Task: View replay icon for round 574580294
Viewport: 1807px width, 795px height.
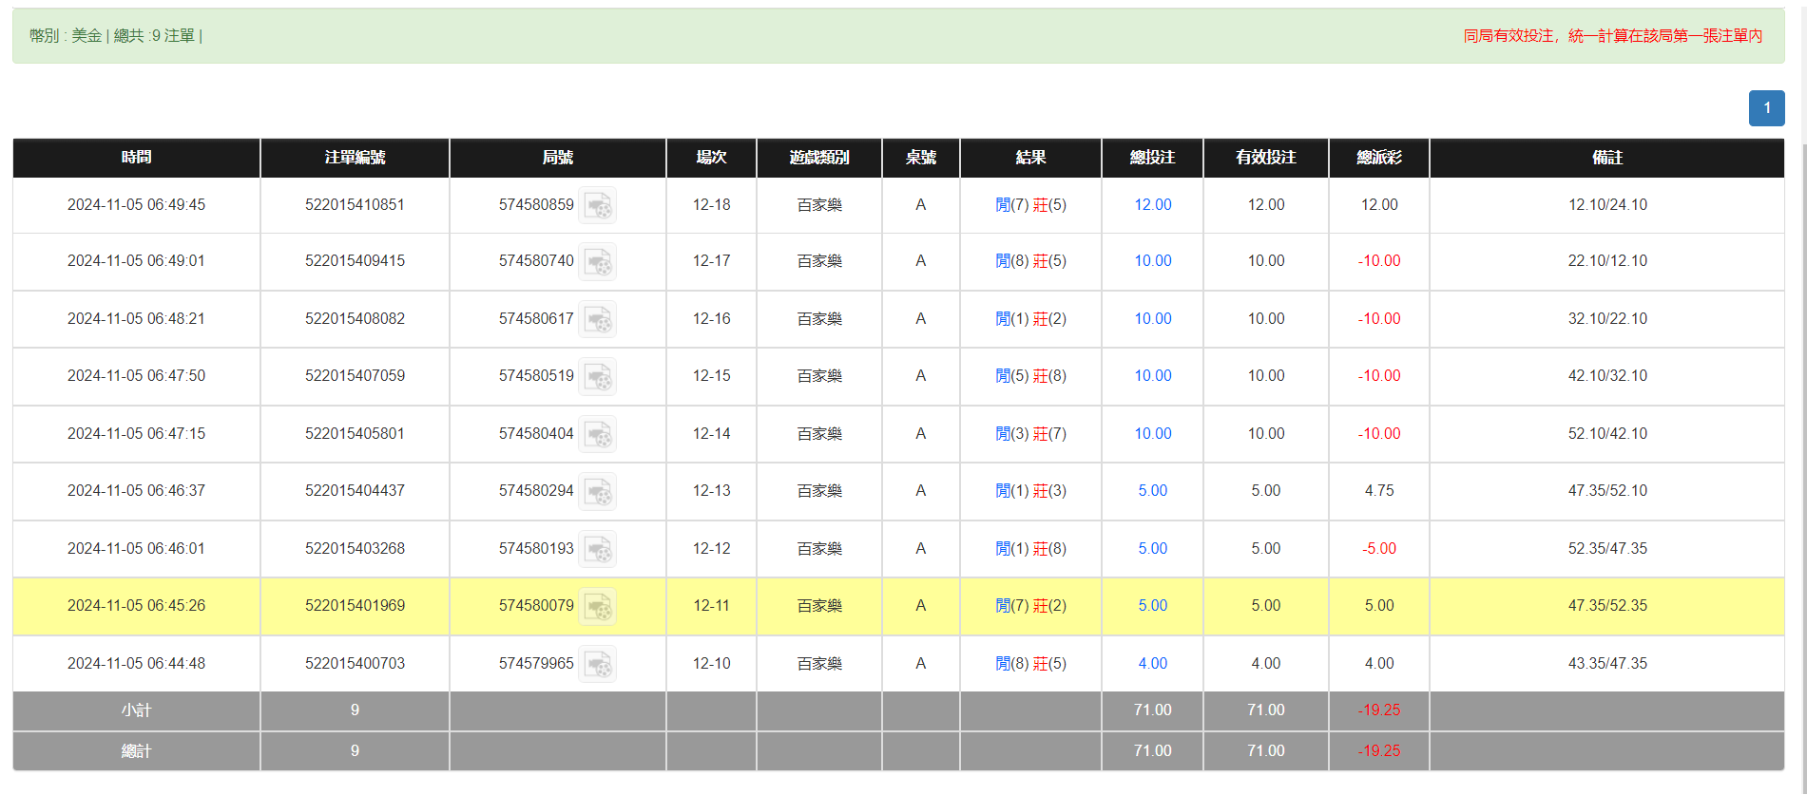Action: (x=598, y=491)
